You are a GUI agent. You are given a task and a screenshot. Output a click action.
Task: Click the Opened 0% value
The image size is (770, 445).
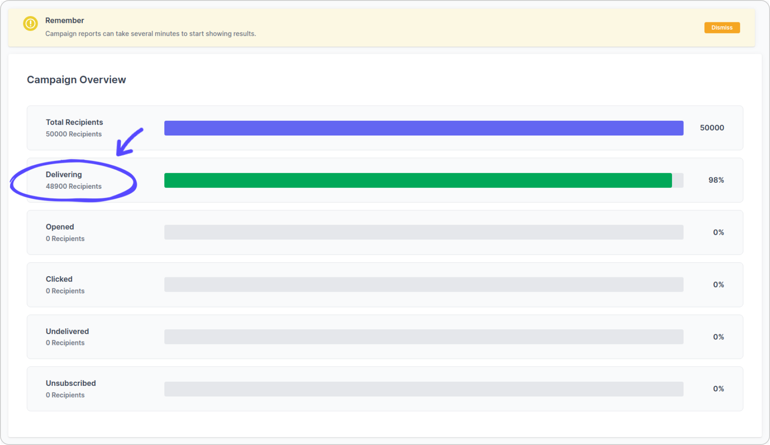[x=718, y=232]
